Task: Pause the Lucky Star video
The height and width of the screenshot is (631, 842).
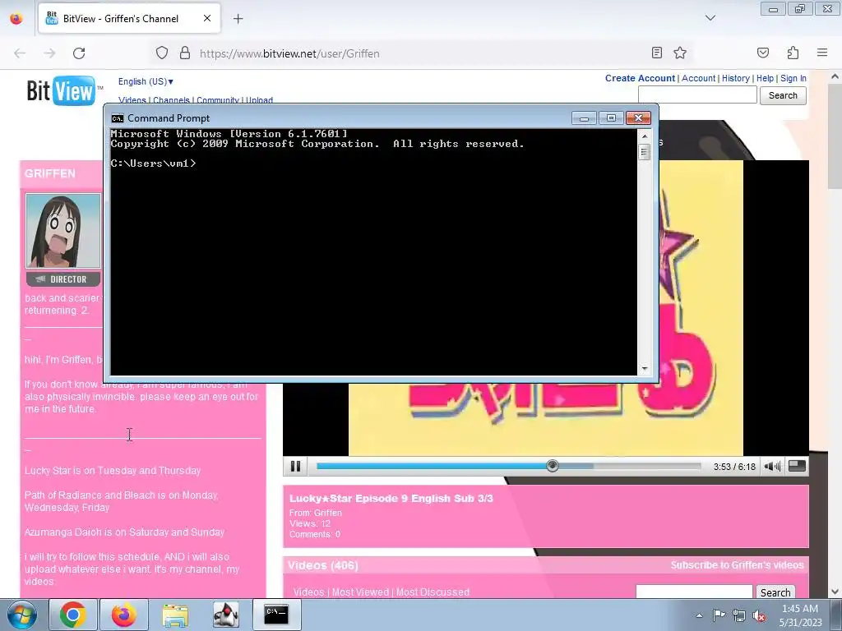Action: tap(295, 467)
